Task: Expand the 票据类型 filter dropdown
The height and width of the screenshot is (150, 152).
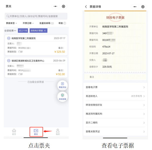Action: [x=11, y=23]
